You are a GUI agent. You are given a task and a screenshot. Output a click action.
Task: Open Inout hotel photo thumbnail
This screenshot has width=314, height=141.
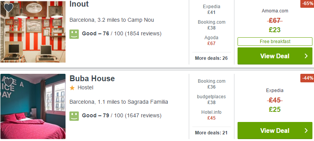click(x=33, y=32)
